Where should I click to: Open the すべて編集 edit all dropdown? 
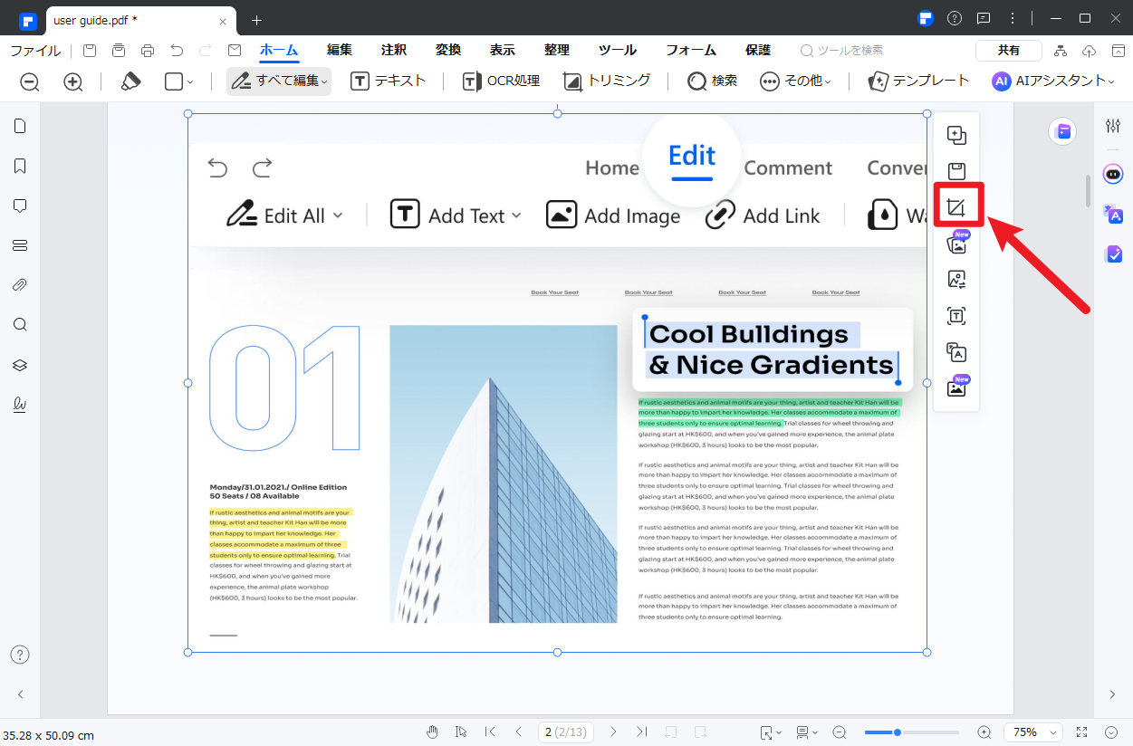(279, 81)
